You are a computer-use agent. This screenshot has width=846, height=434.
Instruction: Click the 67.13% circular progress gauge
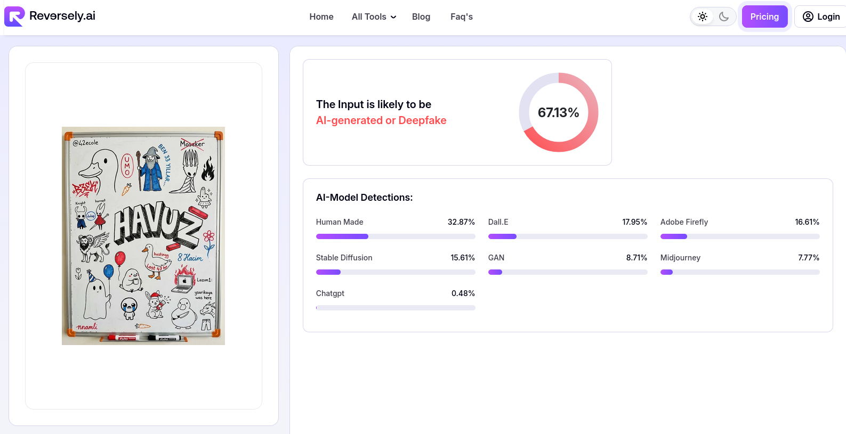point(558,112)
